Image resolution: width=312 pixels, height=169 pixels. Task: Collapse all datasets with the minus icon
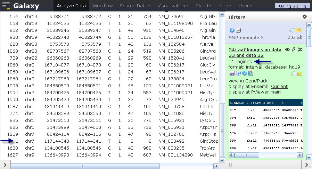coord(238,30)
